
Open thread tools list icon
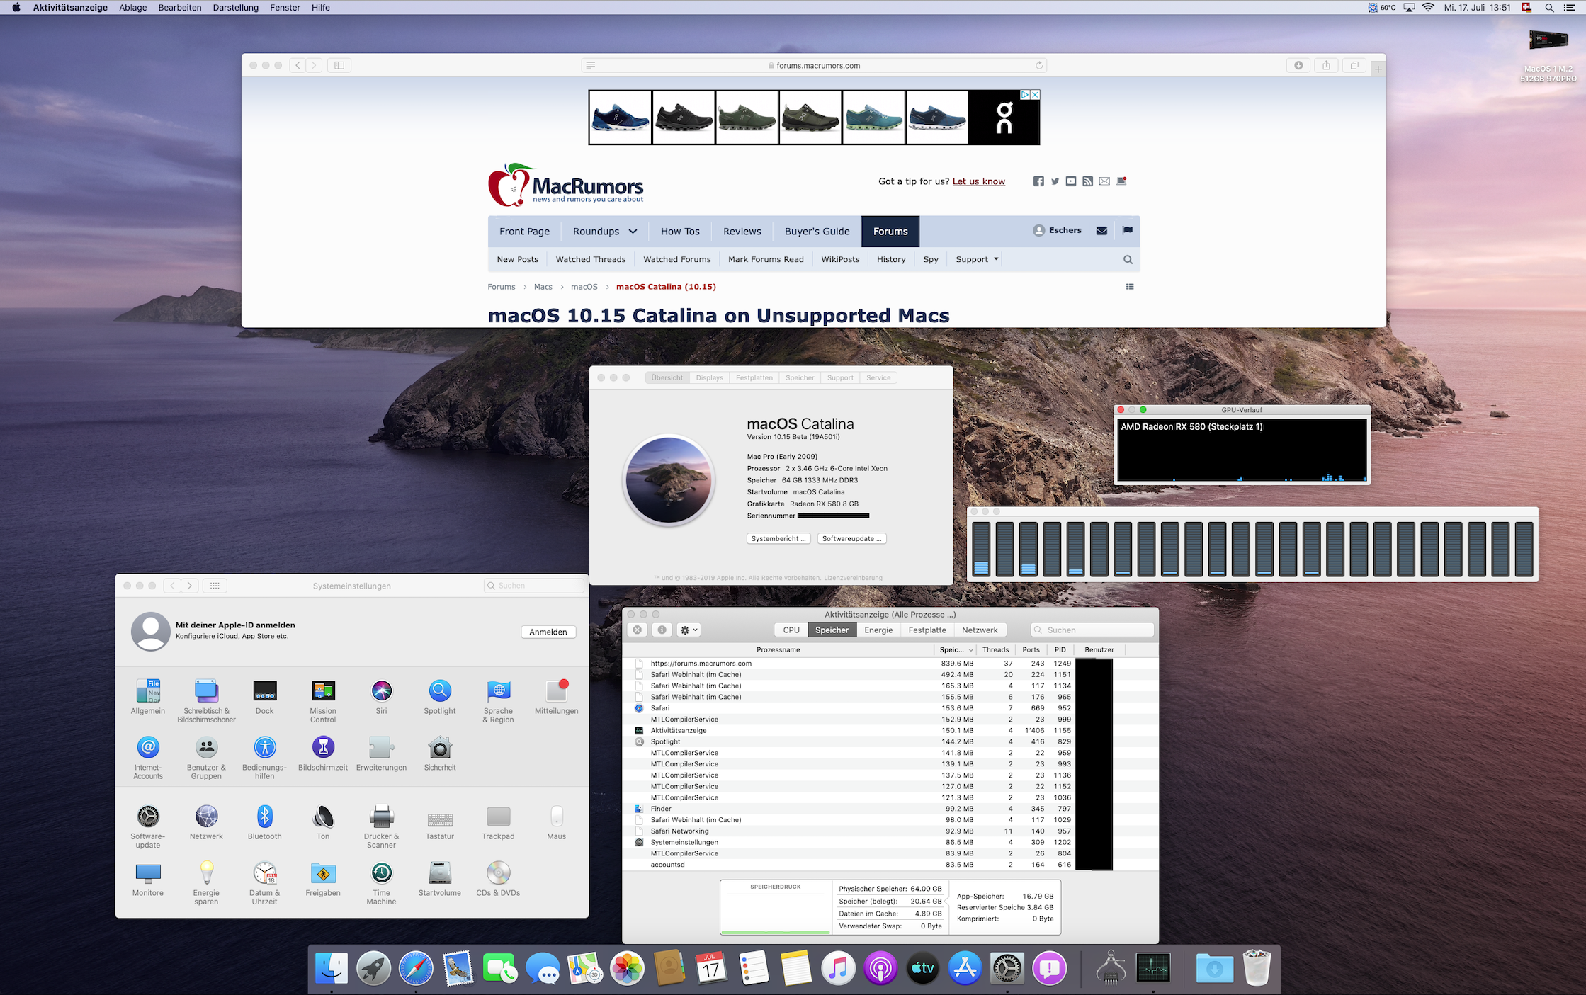click(x=1130, y=287)
